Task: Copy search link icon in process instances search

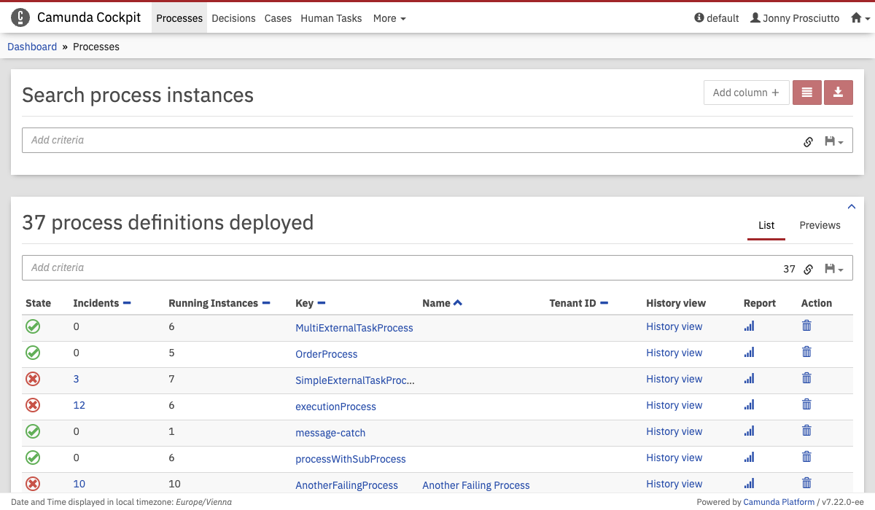Action: [x=808, y=141]
